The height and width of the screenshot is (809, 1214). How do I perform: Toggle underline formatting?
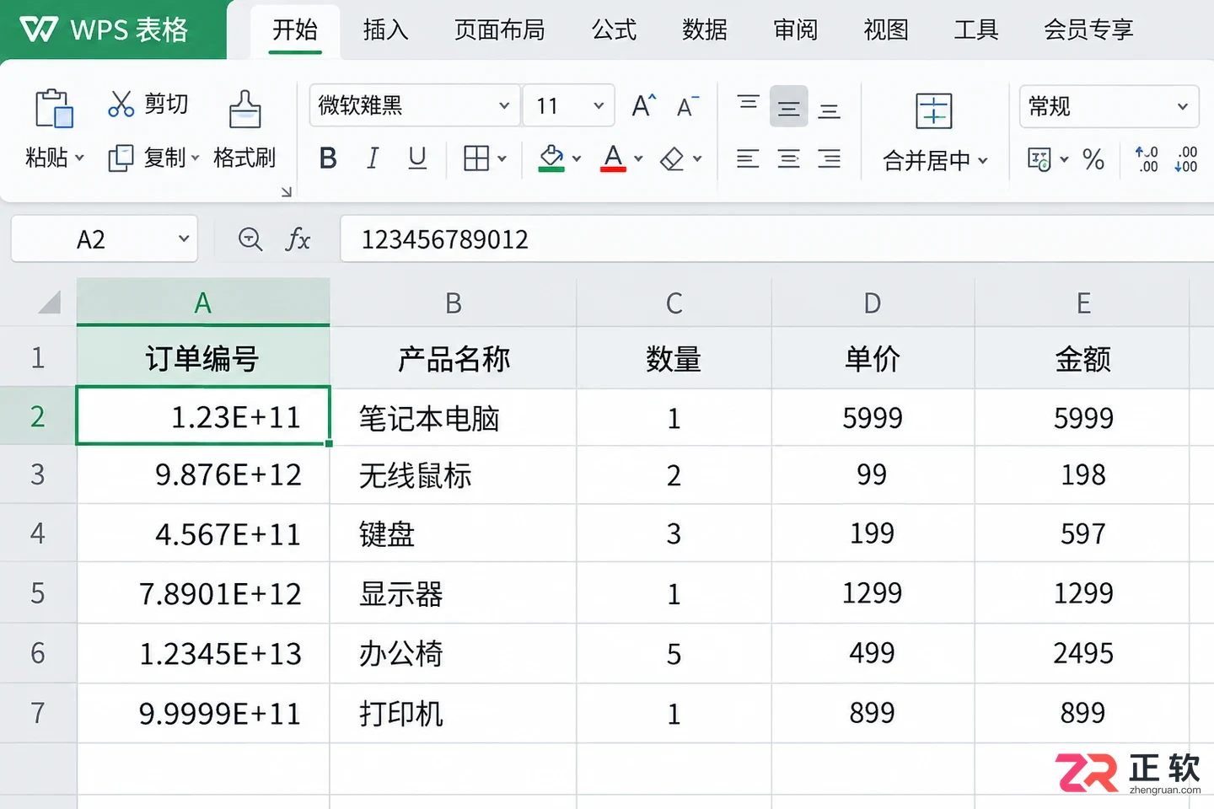click(x=417, y=158)
